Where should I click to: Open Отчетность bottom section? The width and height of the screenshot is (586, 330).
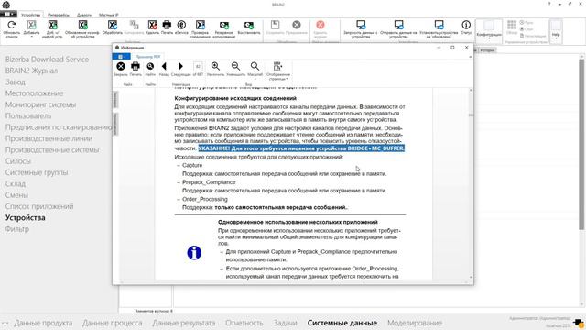pyautogui.click(x=244, y=323)
